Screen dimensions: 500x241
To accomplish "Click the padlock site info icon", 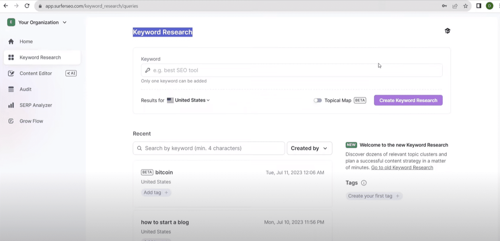I will pos(40,6).
